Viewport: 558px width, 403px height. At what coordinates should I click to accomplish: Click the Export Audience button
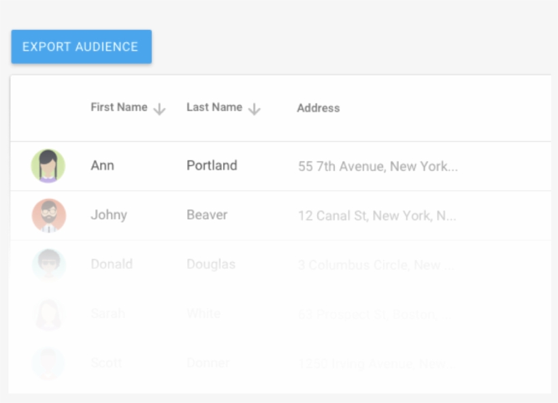[x=80, y=47]
